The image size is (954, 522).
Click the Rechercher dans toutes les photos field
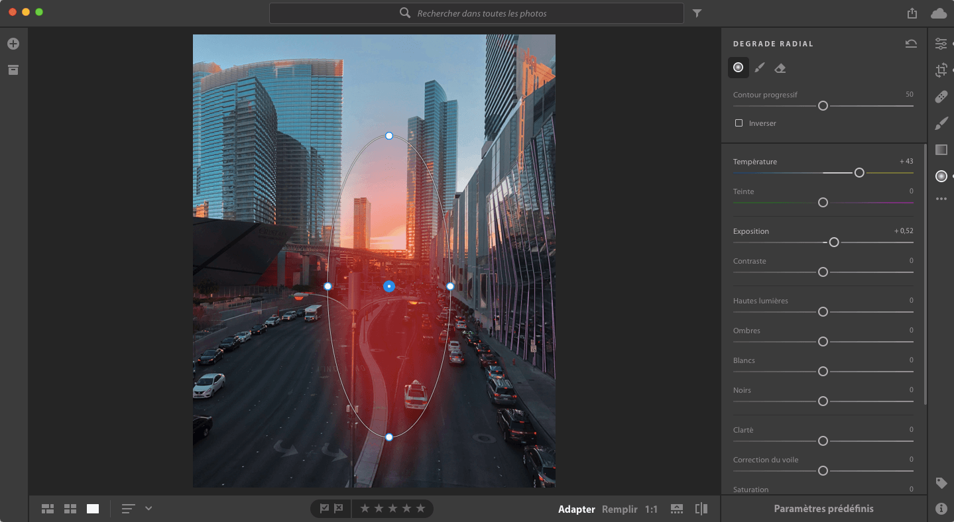click(x=481, y=13)
